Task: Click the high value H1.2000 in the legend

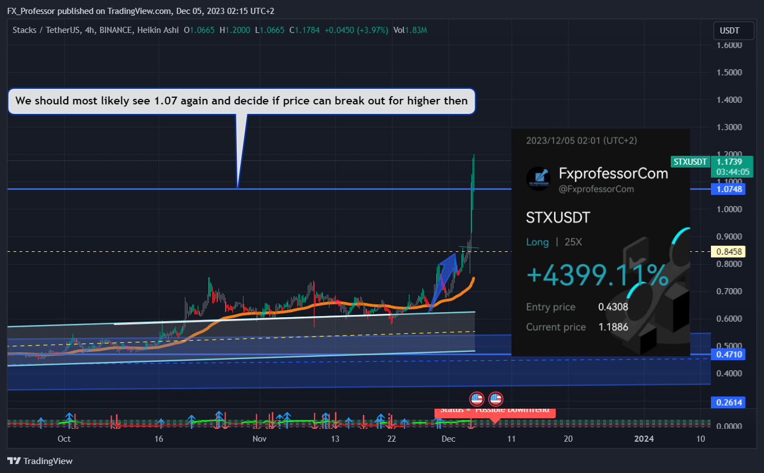Action: (236, 30)
